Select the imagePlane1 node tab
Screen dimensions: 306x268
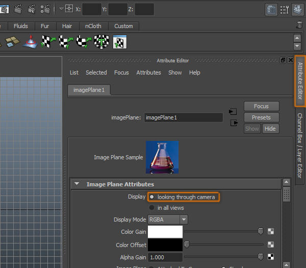(x=89, y=90)
